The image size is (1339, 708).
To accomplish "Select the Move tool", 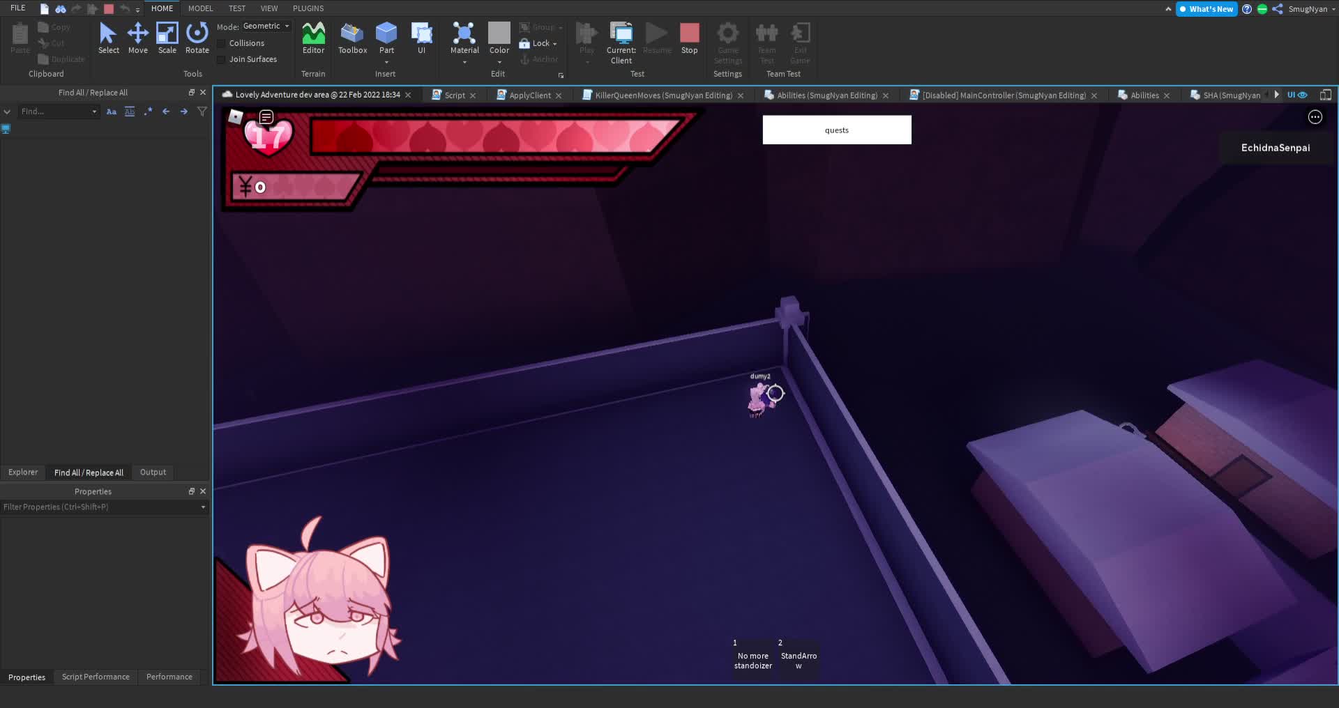I will click(137, 38).
